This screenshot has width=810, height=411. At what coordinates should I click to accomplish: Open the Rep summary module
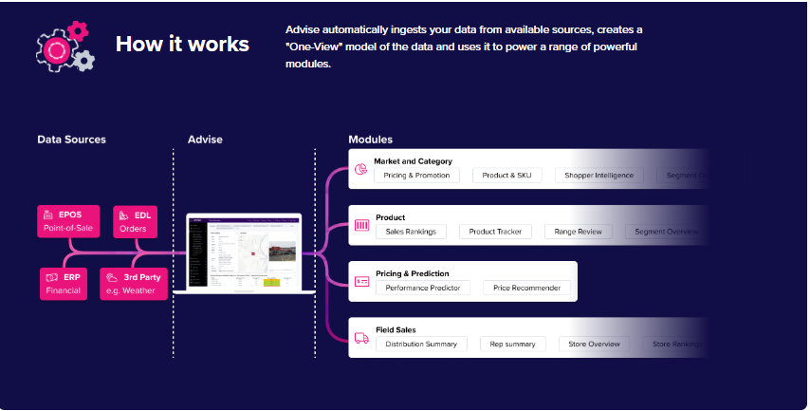click(x=512, y=345)
